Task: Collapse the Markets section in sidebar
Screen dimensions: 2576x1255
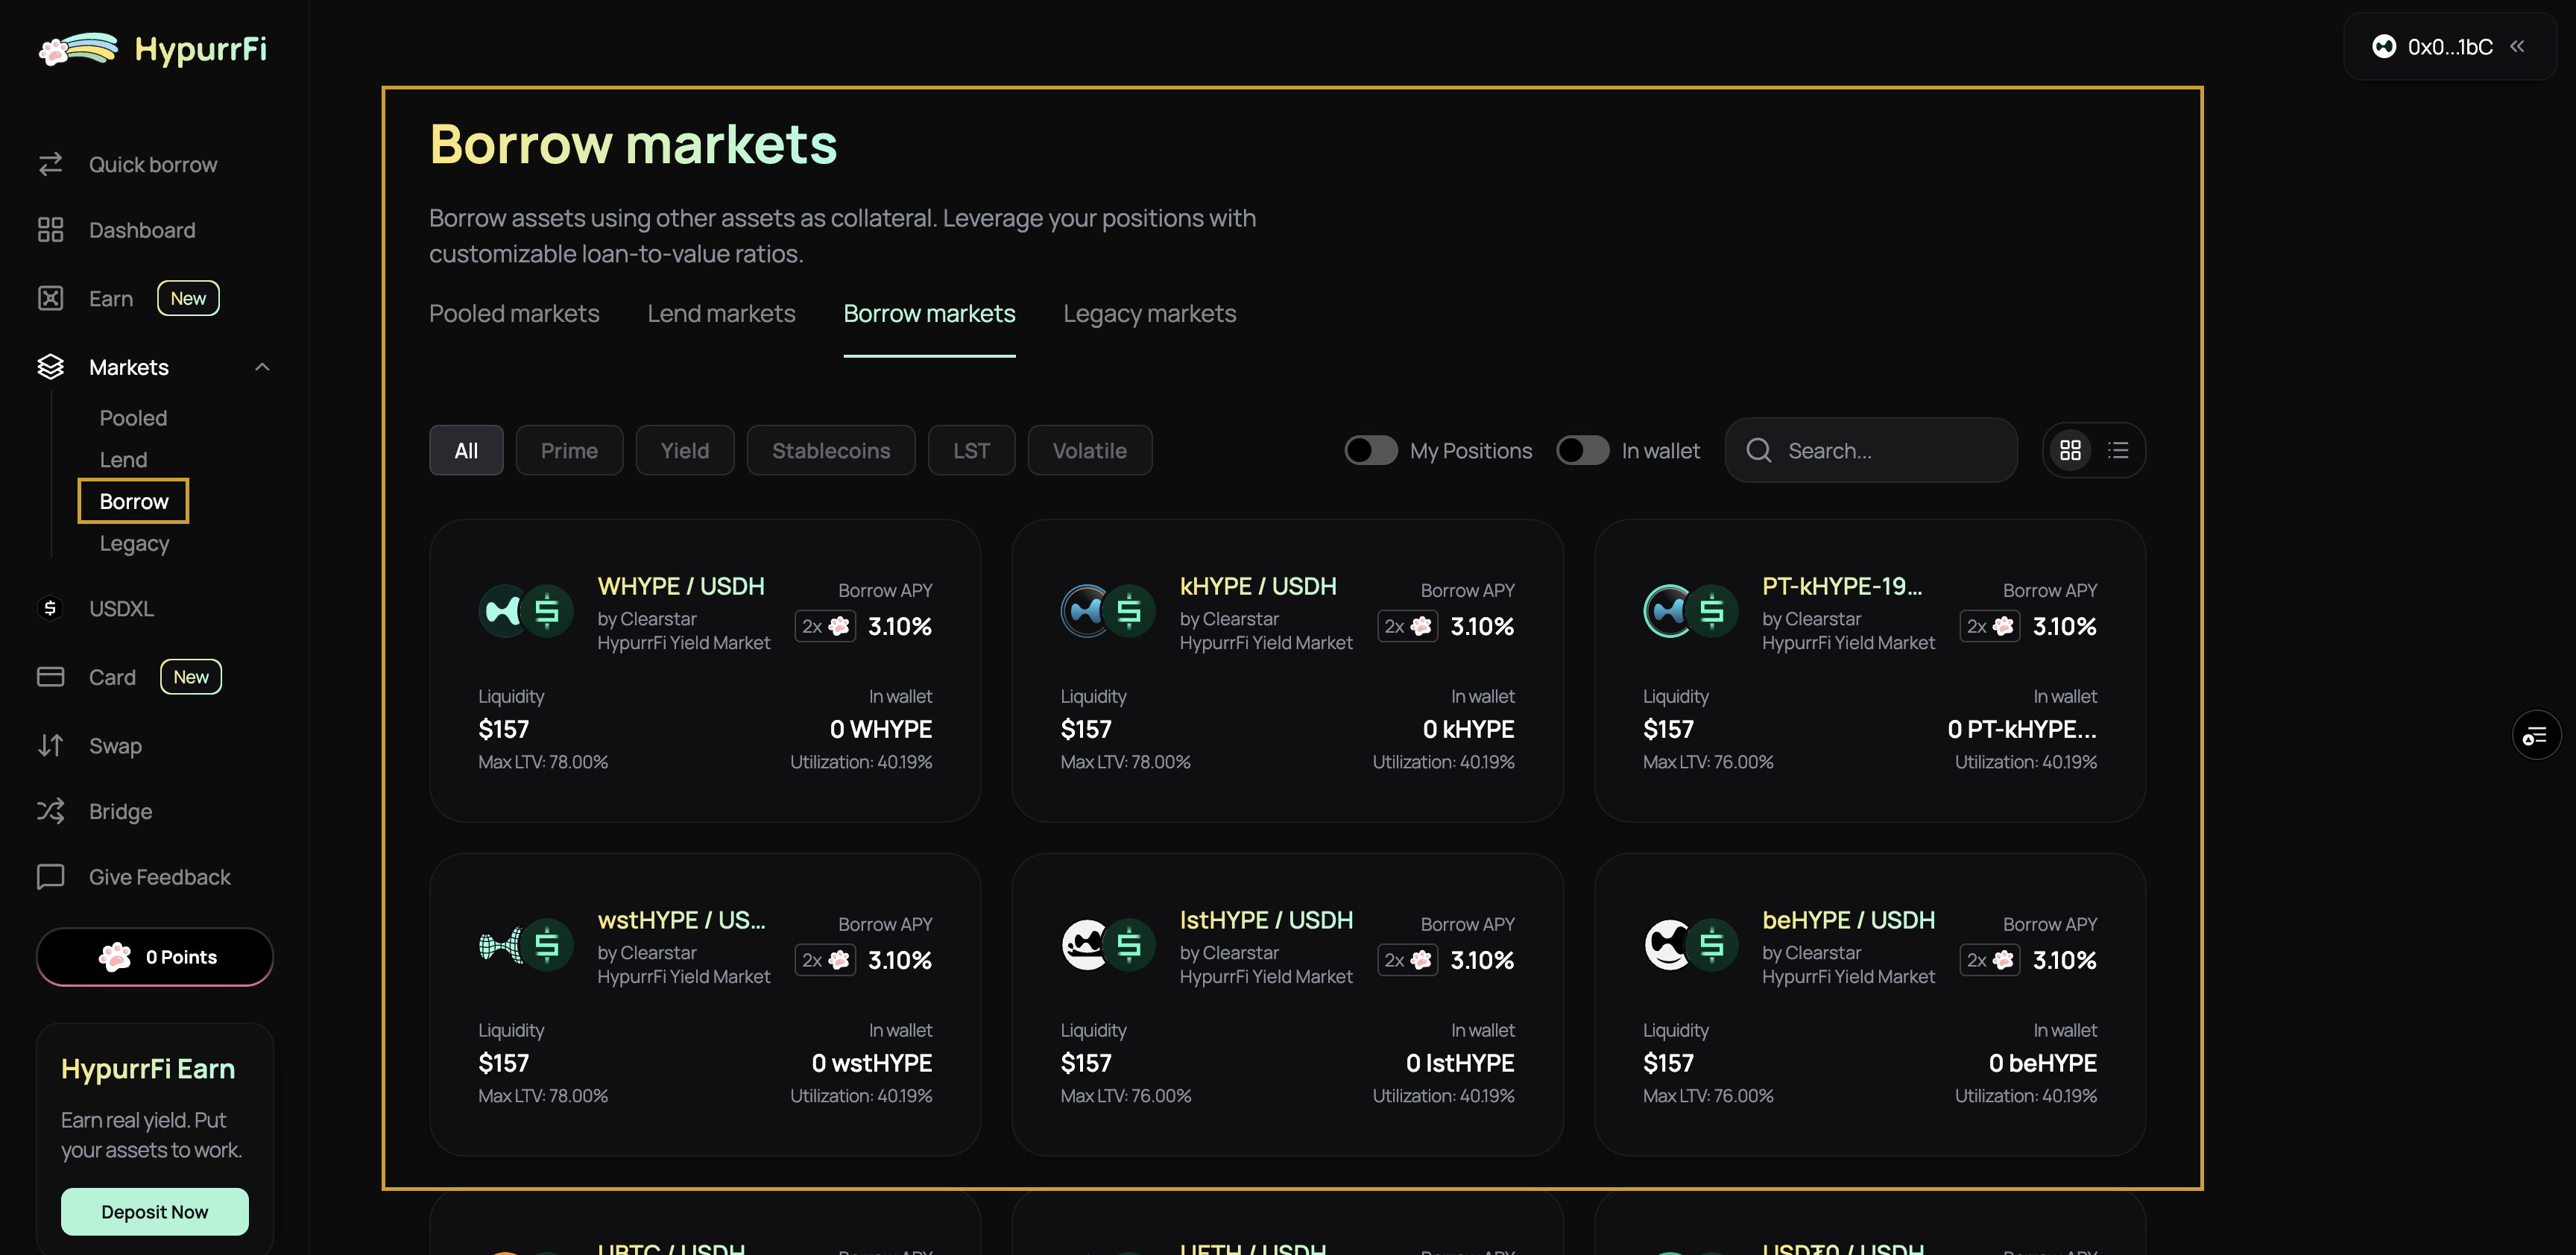Action: (262, 367)
